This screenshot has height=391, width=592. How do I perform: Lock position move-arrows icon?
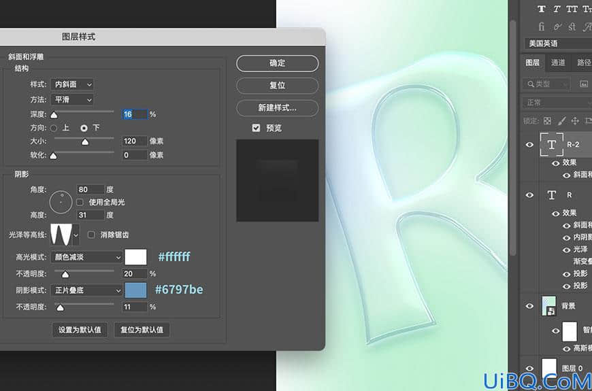[x=575, y=121]
